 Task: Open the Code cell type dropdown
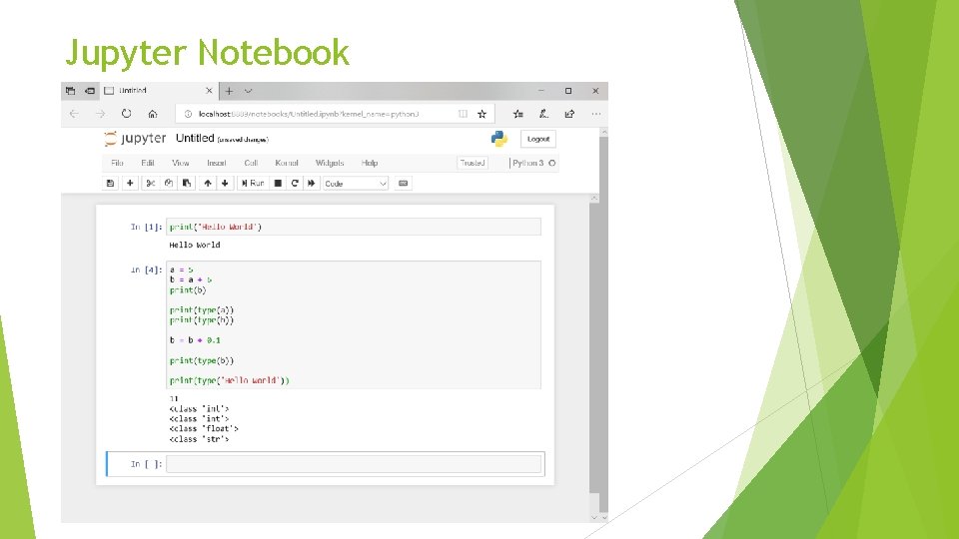(x=356, y=184)
